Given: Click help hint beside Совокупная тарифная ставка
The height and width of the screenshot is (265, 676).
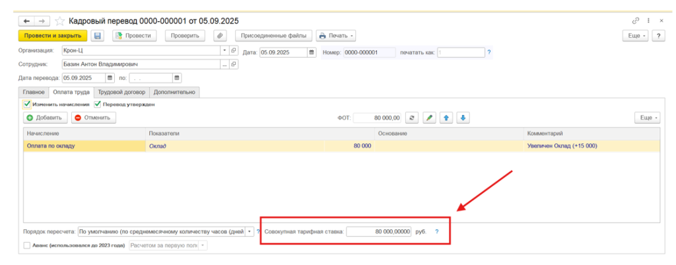Looking at the screenshot, I should click(437, 232).
